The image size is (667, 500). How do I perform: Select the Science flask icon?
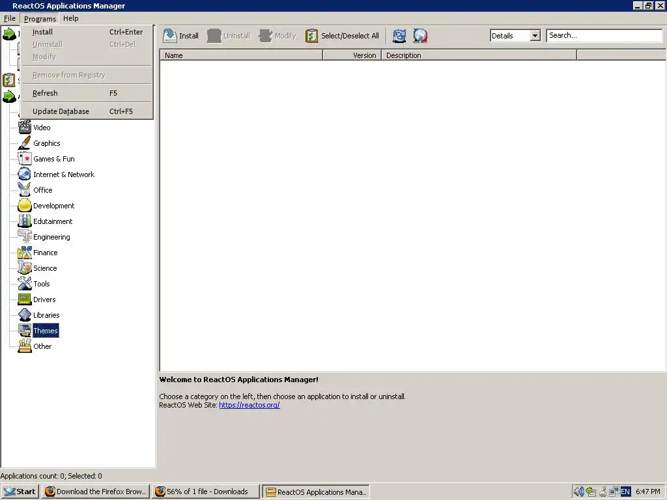pyautogui.click(x=25, y=268)
